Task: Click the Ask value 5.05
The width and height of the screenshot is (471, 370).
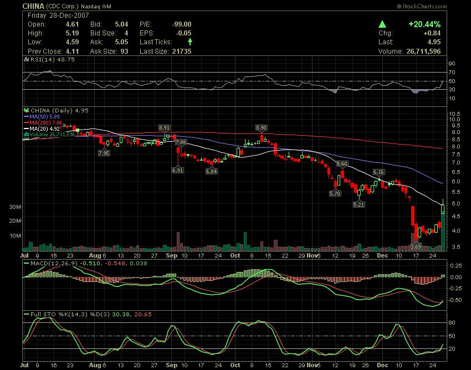Action: (121, 42)
